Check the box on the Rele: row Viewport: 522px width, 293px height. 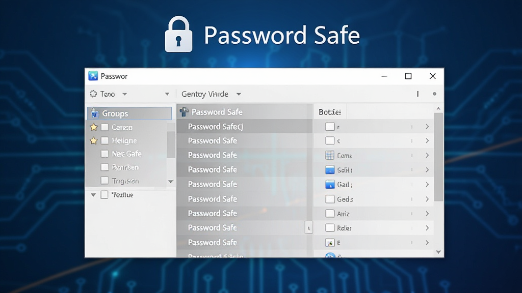pyautogui.click(x=330, y=228)
